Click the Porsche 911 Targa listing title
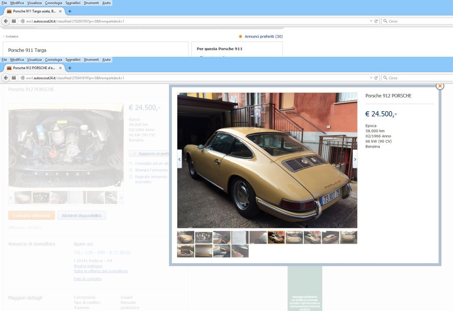The width and height of the screenshot is (453, 311). (27, 50)
